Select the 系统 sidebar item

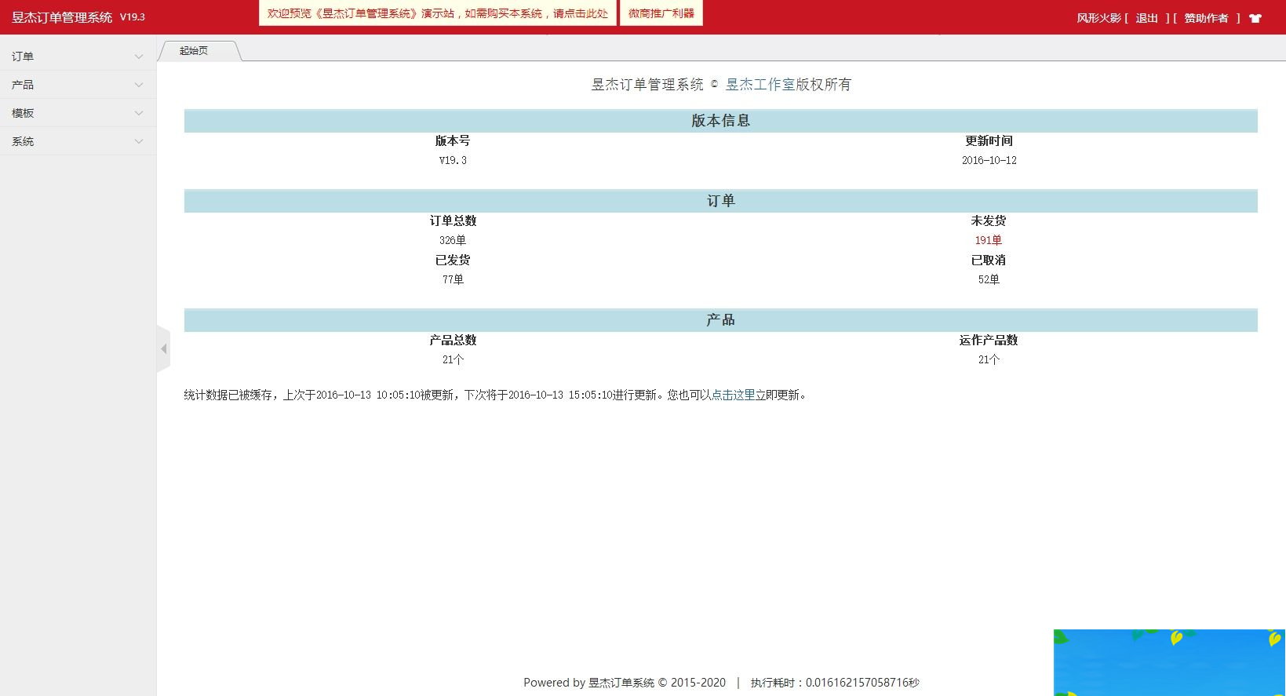click(23, 141)
